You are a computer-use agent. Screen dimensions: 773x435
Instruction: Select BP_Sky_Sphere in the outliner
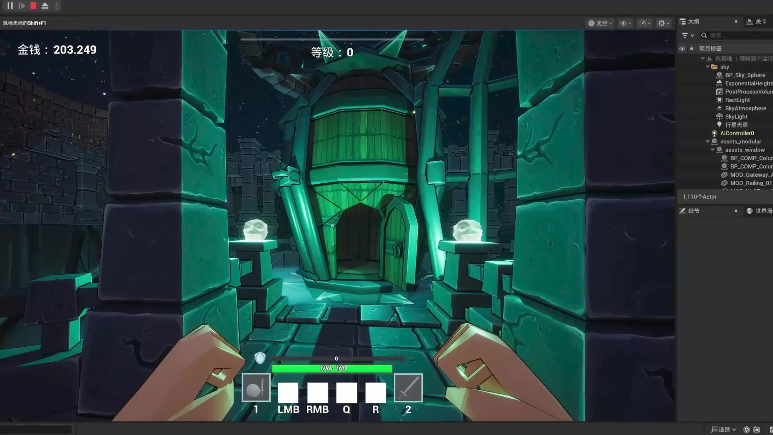pos(745,75)
